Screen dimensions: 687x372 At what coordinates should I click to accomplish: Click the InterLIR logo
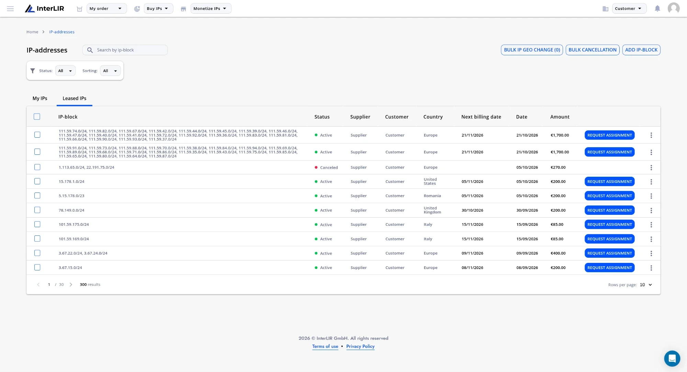point(44,9)
